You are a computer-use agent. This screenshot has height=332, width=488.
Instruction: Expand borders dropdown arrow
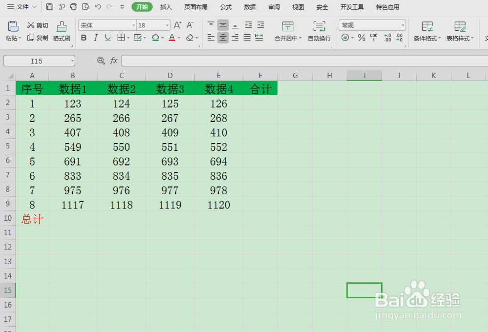point(128,38)
